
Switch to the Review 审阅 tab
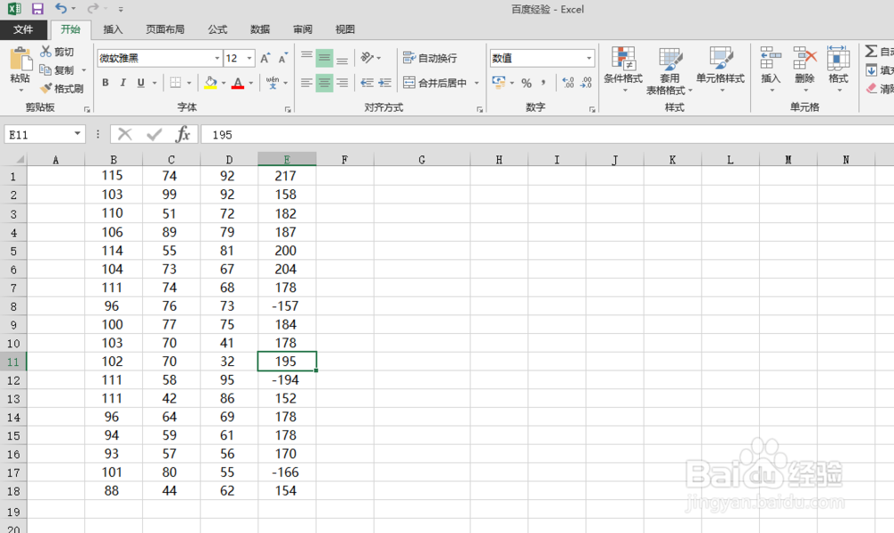click(x=303, y=29)
